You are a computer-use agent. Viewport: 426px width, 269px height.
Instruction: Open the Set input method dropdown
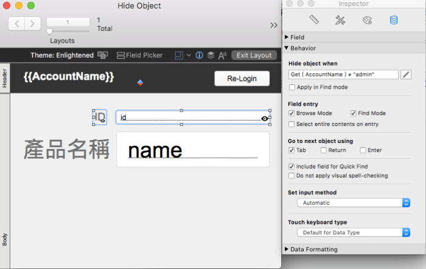(353, 203)
